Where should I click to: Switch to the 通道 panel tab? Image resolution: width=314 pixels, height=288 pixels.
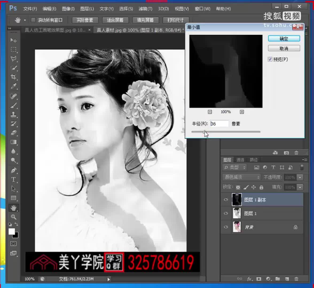240,159
